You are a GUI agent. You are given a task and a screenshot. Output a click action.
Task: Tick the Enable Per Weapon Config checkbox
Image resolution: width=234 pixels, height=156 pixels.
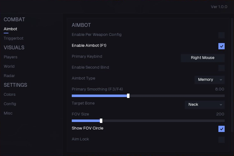pos(222,35)
